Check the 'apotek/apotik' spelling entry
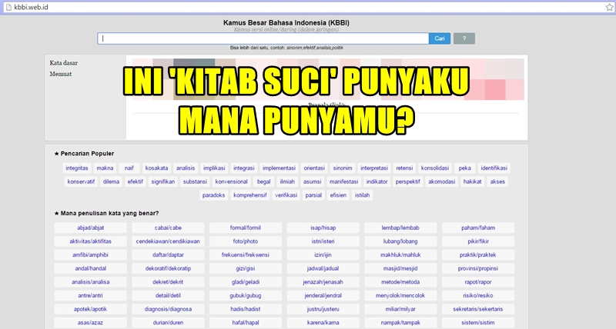The width and height of the screenshot is (616, 329). click(x=91, y=308)
